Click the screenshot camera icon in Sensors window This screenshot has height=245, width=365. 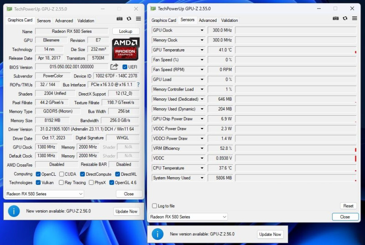pos(335,18)
